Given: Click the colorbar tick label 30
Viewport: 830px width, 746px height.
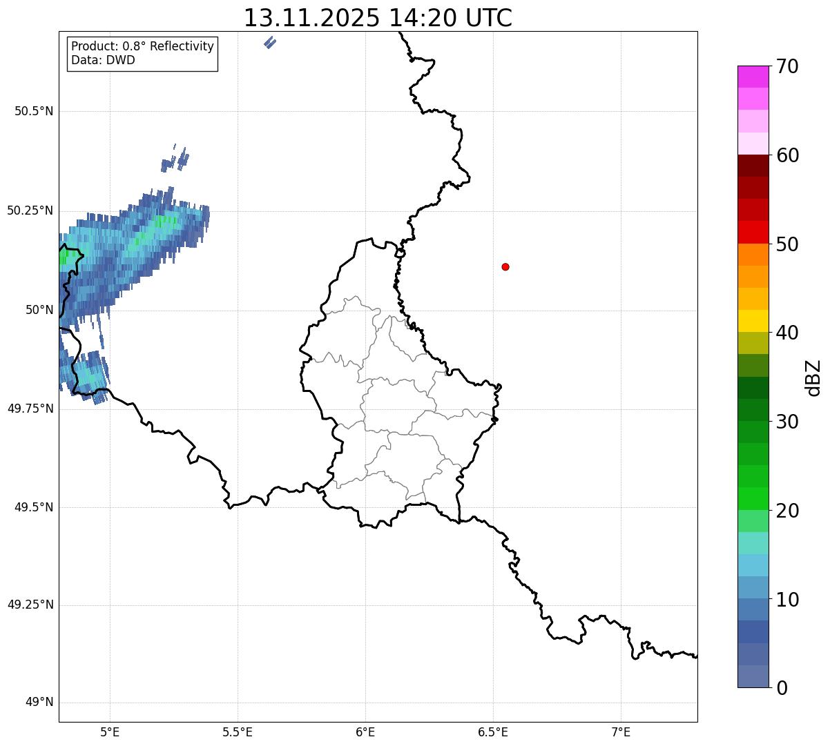Looking at the screenshot, I should pos(787,422).
